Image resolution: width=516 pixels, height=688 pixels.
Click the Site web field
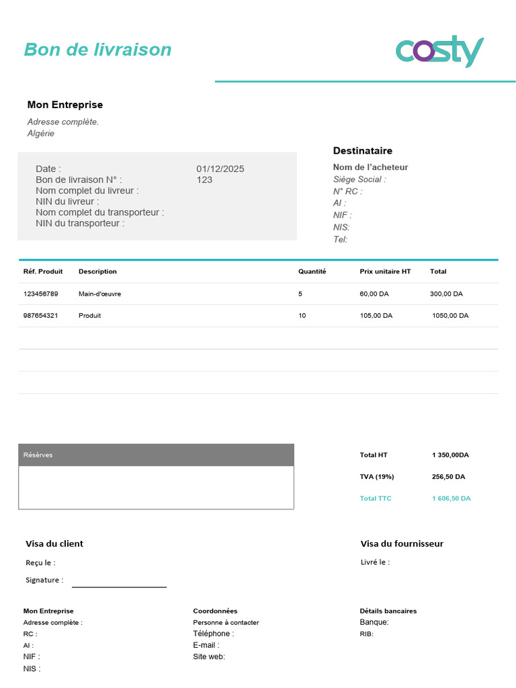(x=209, y=657)
